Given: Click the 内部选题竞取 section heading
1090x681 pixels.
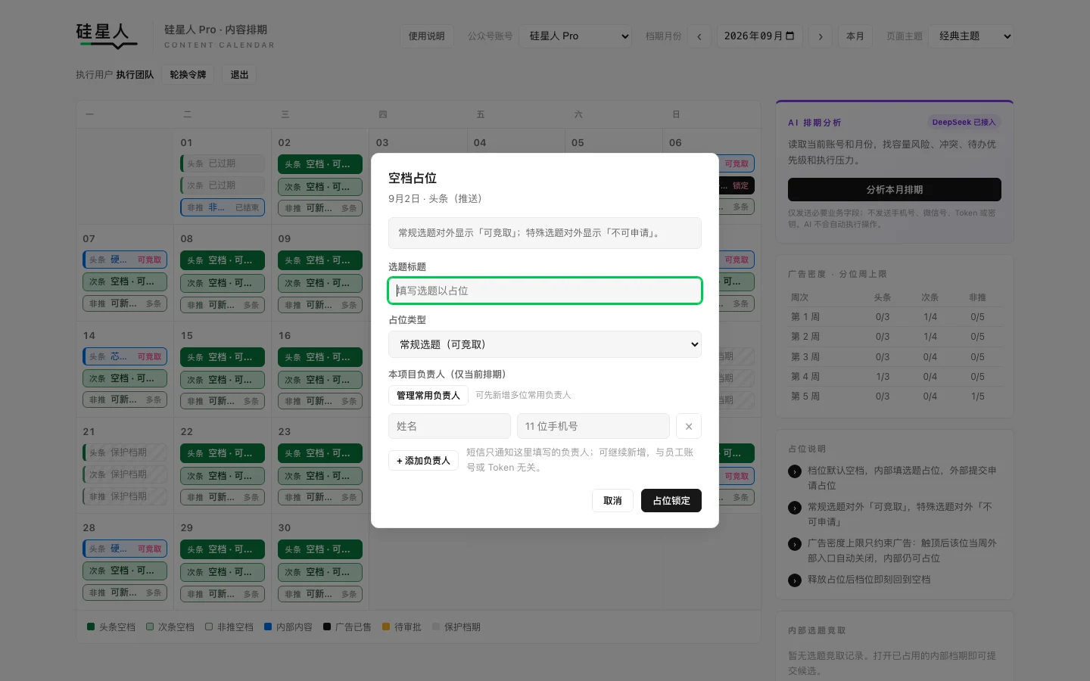Looking at the screenshot, I should point(817,630).
